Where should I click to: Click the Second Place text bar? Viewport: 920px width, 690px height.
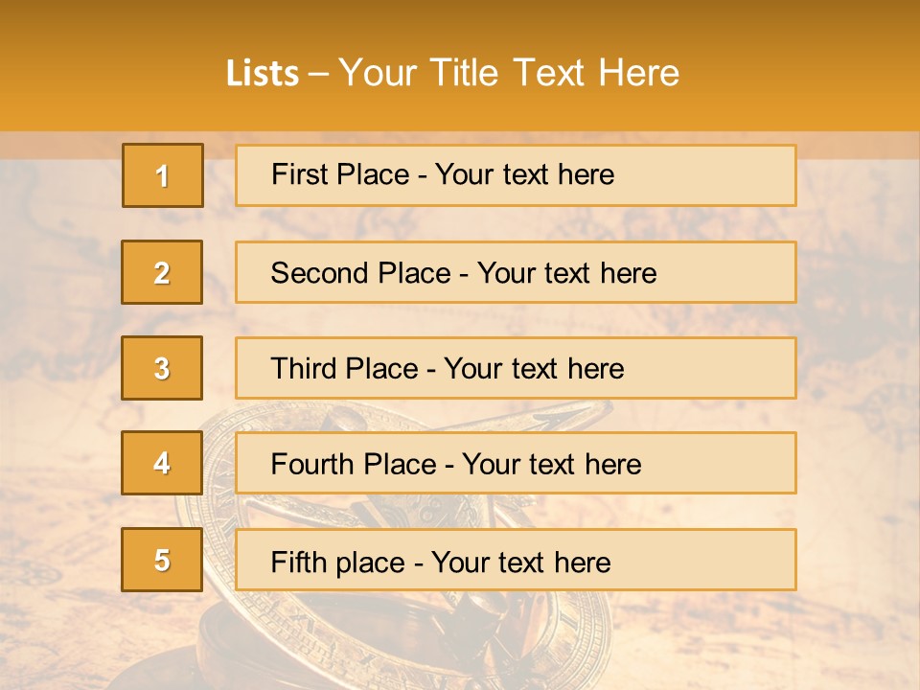516,272
